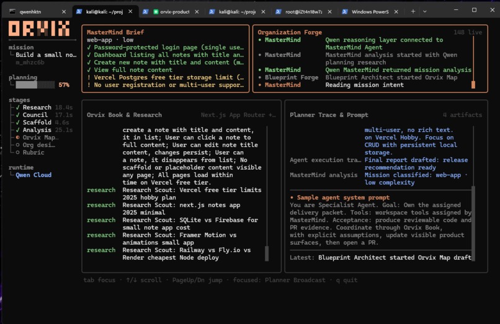Click the 'Password-protected login page' brief line
500x324 pixels.
tap(165, 48)
